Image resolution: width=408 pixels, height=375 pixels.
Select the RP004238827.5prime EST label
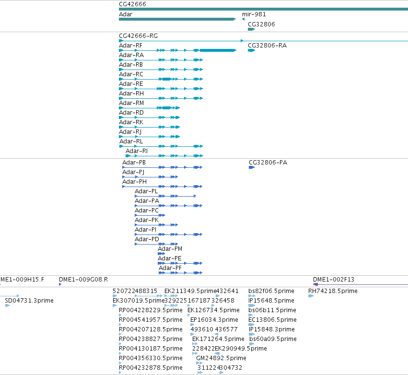pos(151,340)
